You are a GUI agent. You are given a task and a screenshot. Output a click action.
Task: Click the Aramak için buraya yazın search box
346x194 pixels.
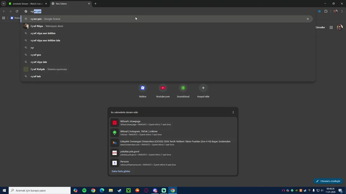pyautogui.click(x=40, y=190)
